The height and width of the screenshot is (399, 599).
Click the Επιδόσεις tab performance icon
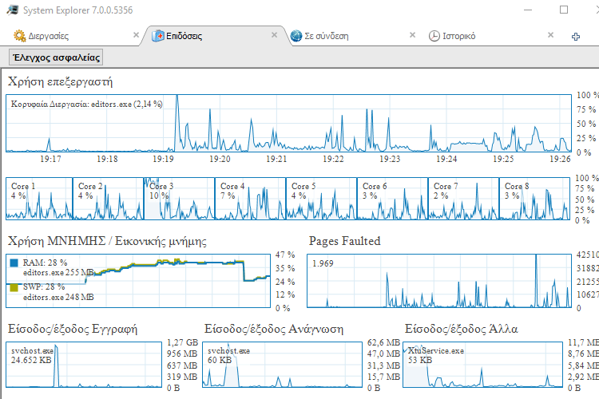(159, 36)
